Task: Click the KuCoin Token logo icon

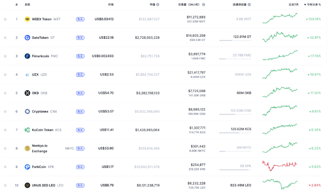Action: coord(27,130)
